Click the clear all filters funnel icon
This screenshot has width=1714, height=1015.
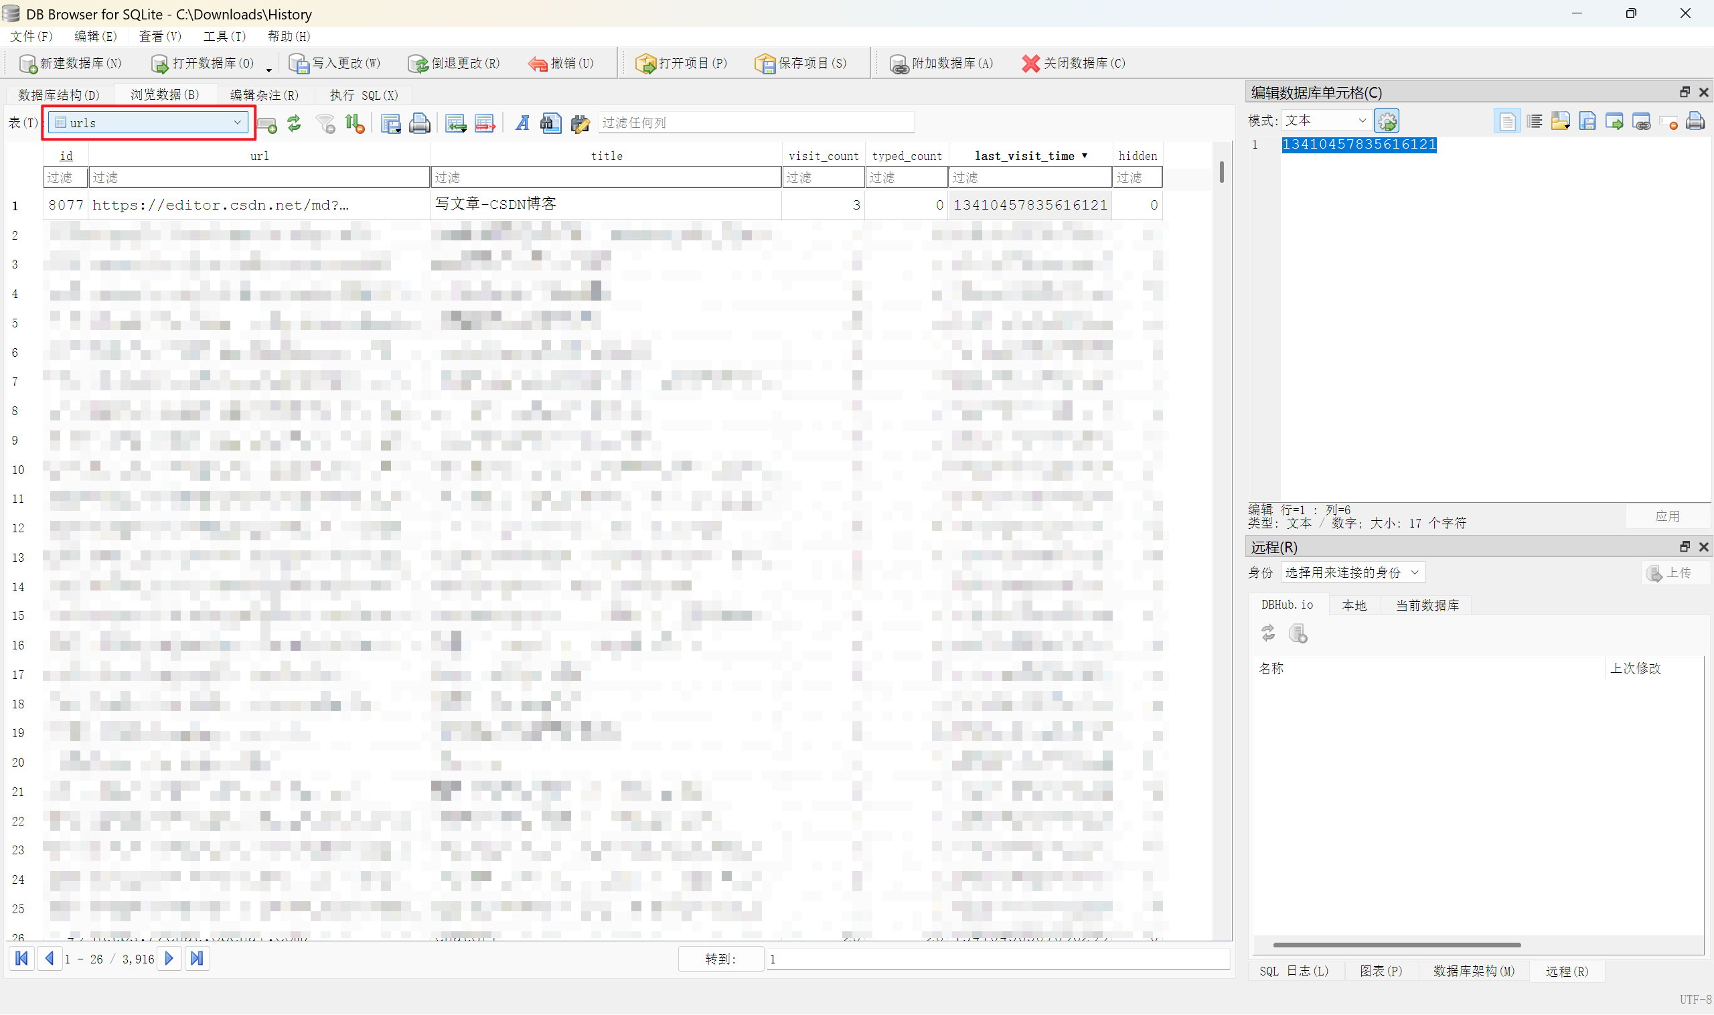pyautogui.click(x=325, y=123)
